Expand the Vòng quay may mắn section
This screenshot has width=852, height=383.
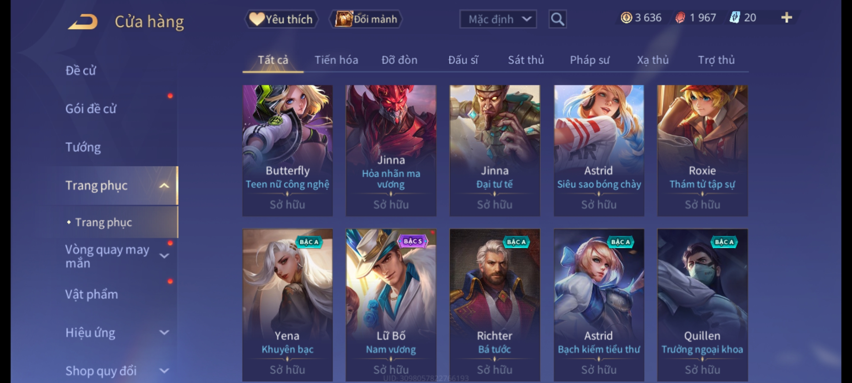click(x=164, y=256)
